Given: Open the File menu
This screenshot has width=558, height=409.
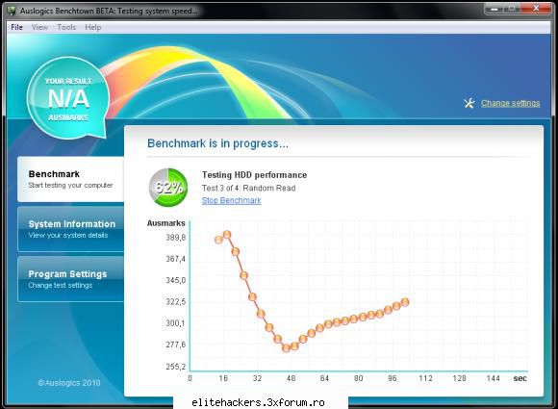Looking at the screenshot, I should 16,27.
